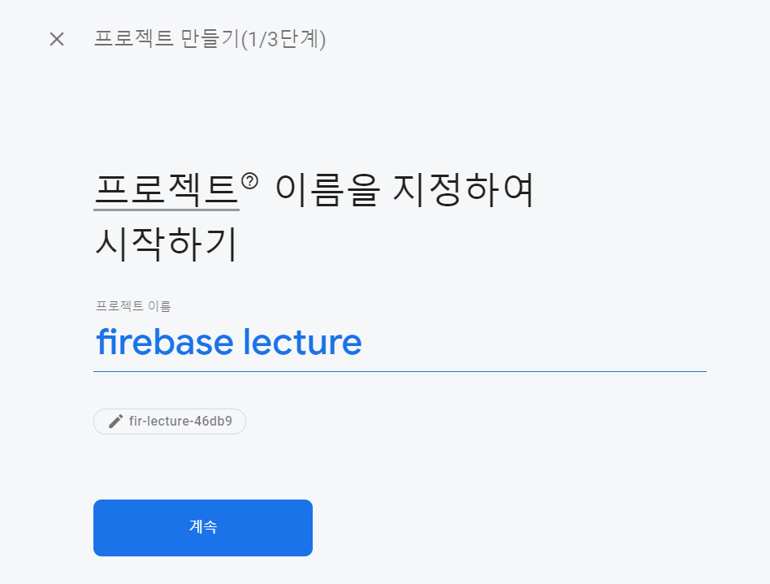Click 이름을 in the heading
This screenshot has width=770, height=584.
coord(327,191)
